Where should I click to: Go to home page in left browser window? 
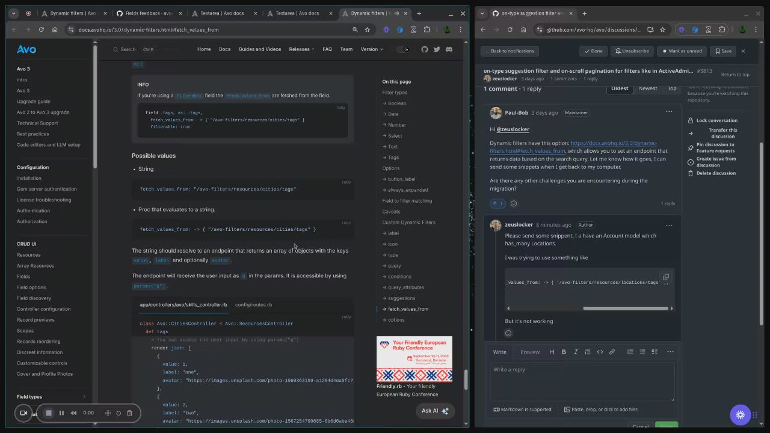tap(55, 29)
